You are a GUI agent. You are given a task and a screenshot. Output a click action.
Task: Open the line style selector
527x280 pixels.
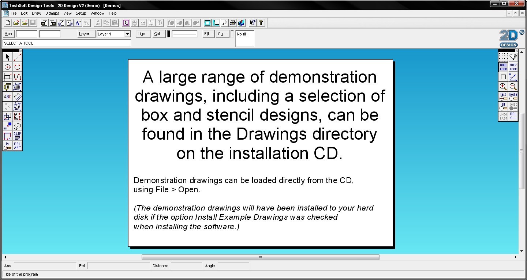click(184, 34)
